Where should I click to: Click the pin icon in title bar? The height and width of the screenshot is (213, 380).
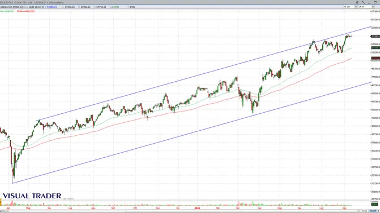pyautogui.click(x=363, y=2)
